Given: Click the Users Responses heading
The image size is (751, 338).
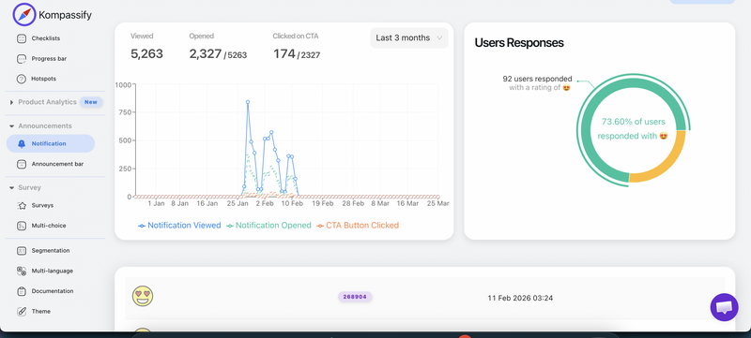Looking at the screenshot, I should click(x=519, y=42).
